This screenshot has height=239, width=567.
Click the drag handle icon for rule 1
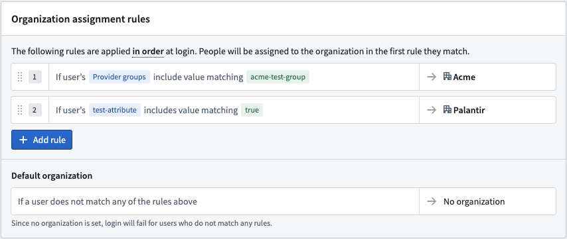(20, 77)
